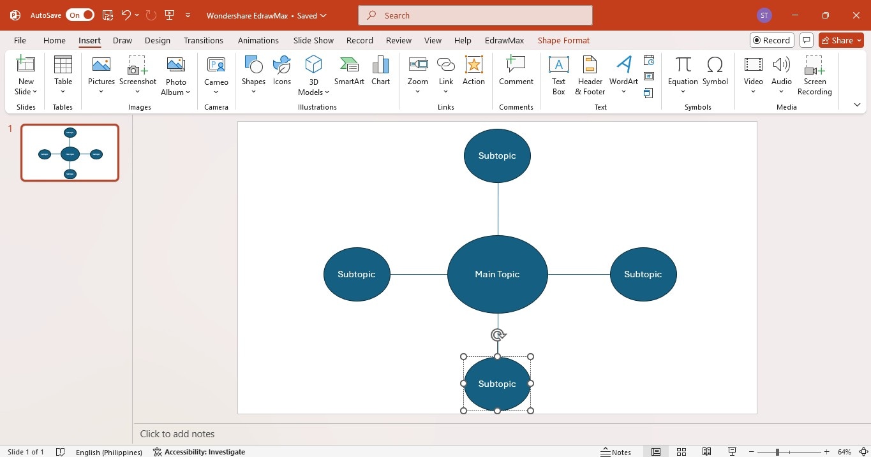871x457 pixels.
Task: Toggle the AutoSave switch
Action: click(80, 15)
